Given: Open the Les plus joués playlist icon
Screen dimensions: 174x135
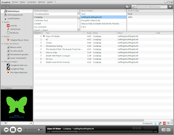Looking at the screenshot, I should pyautogui.click(x=8, y=51).
